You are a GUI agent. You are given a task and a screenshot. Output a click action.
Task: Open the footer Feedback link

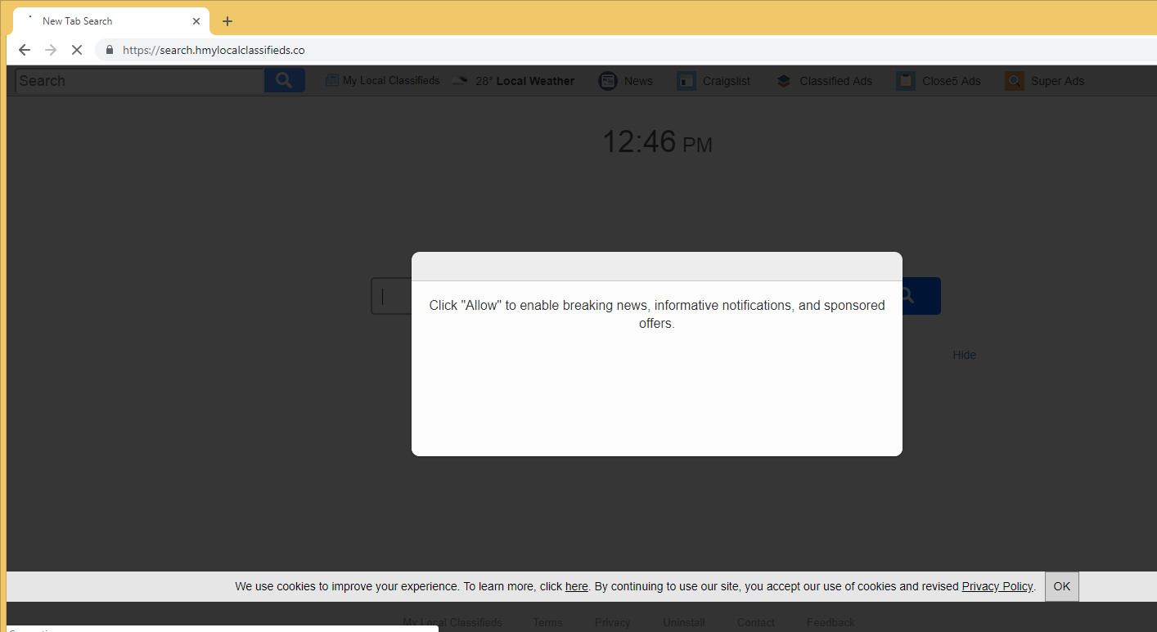click(x=831, y=623)
